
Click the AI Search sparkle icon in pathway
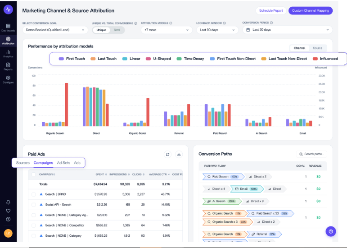click(x=209, y=201)
